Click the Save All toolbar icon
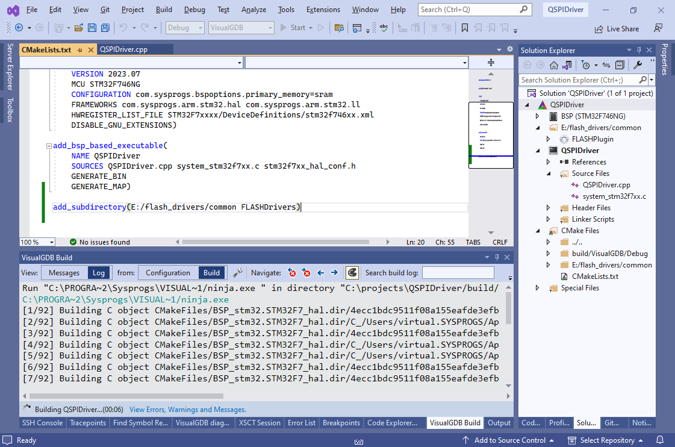This screenshot has height=447, width=675. tap(105, 28)
